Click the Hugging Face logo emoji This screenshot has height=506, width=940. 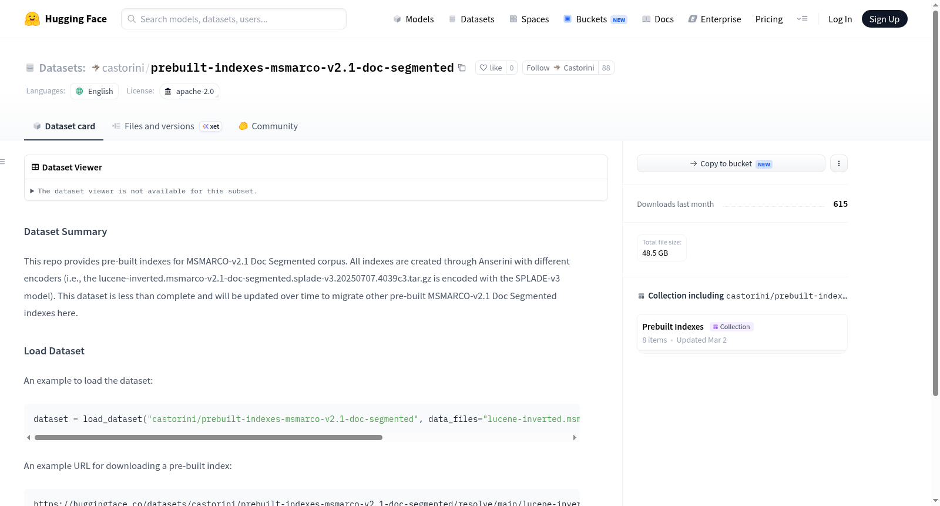(x=32, y=19)
